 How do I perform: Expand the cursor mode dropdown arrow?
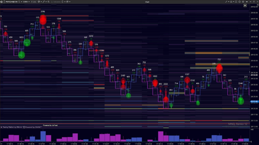click(x=65, y=2)
